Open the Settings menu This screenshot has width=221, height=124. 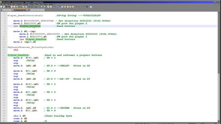pyautogui.click(x=32, y=4)
